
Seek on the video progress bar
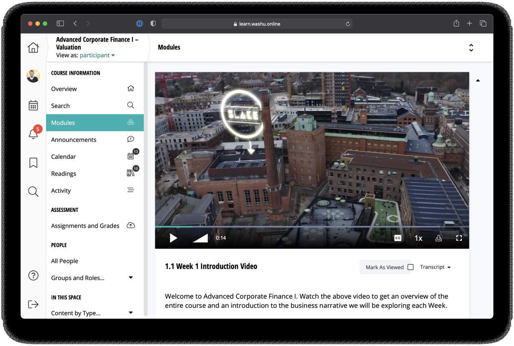[x=312, y=226]
